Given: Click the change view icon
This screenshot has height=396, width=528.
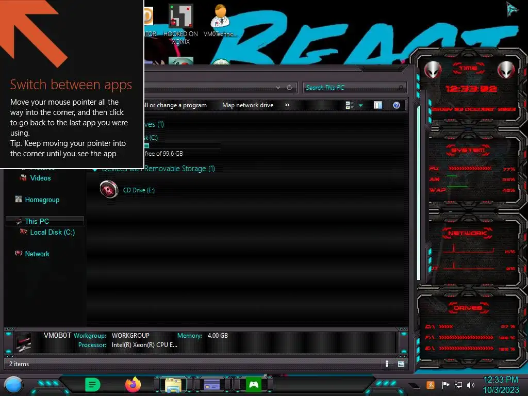Looking at the screenshot, I should coord(349,105).
